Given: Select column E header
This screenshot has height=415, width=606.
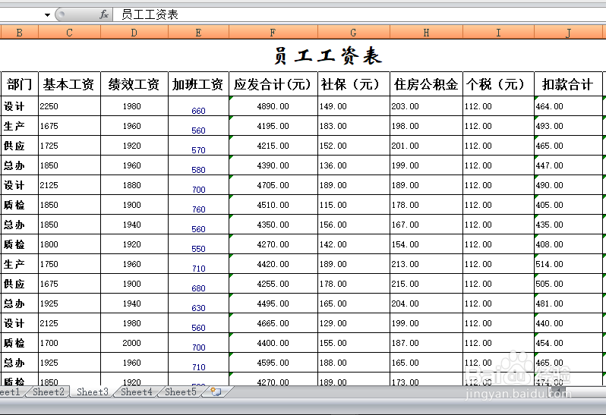Looking at the screenshot, I should [x=198, y=33].
